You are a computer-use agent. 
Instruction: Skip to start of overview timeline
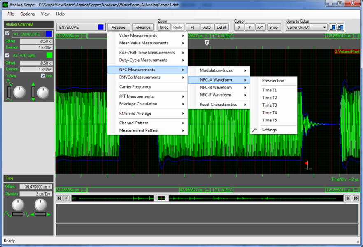tap(59, 198)
